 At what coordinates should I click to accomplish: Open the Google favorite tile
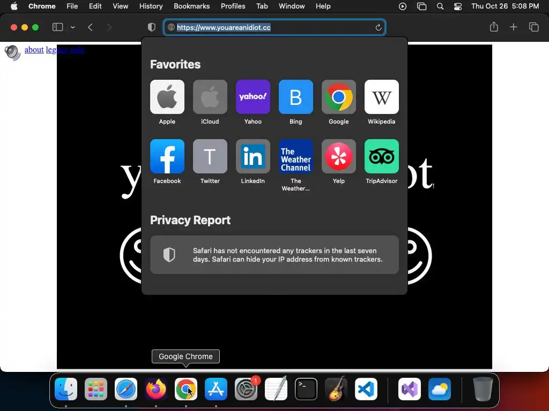coord(339,97)
